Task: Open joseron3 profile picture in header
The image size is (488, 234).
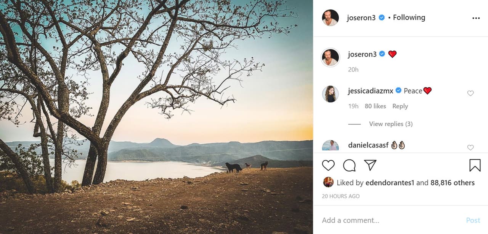Action: pos(330,18)
